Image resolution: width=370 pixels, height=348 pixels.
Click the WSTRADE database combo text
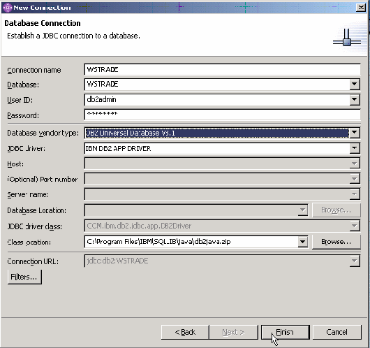pyautogui.click(x=217, y=85)
